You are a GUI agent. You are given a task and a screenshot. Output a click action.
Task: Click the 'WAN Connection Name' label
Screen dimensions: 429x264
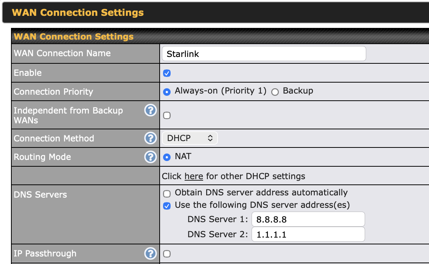62,53
